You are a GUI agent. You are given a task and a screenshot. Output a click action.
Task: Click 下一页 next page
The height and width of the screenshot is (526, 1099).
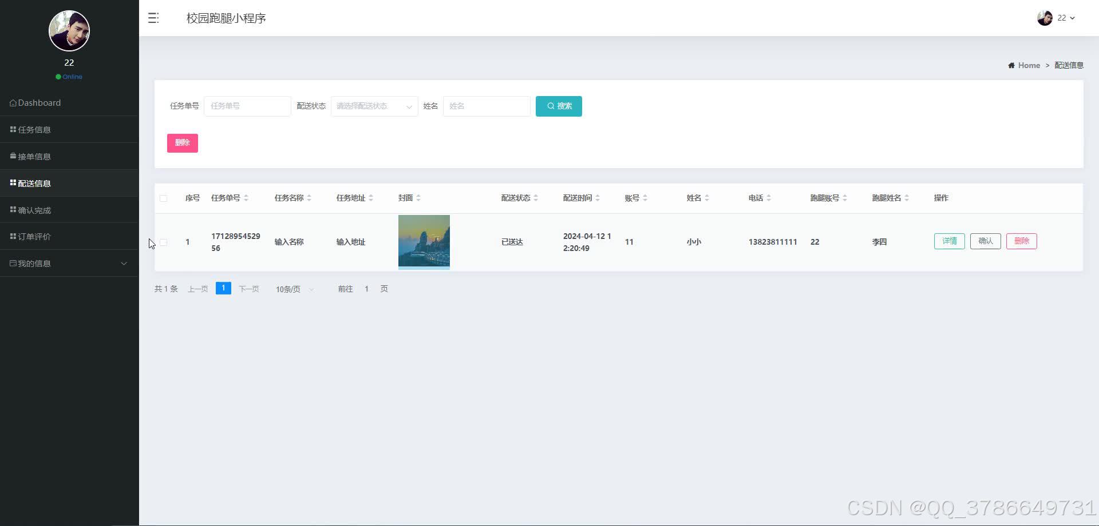[249, 289]
